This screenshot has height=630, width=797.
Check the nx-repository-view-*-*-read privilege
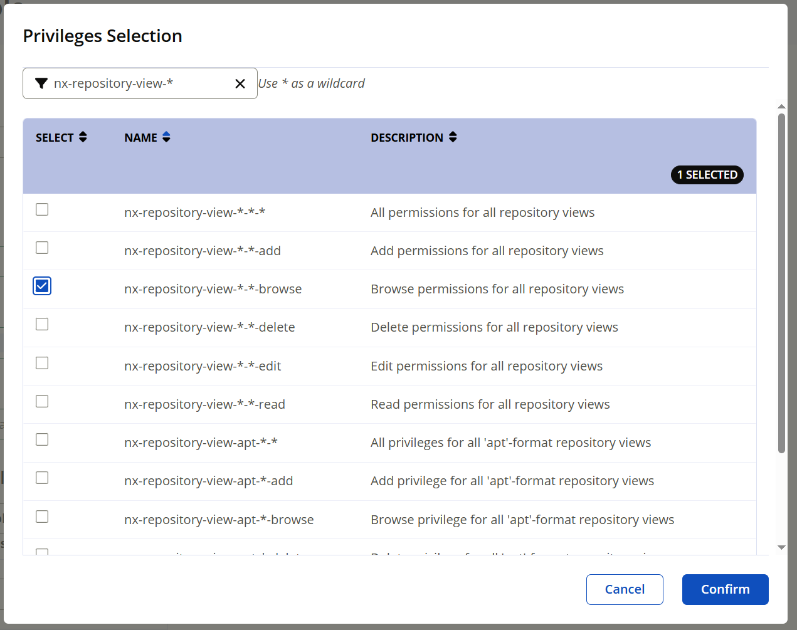(x=42, y=401)
